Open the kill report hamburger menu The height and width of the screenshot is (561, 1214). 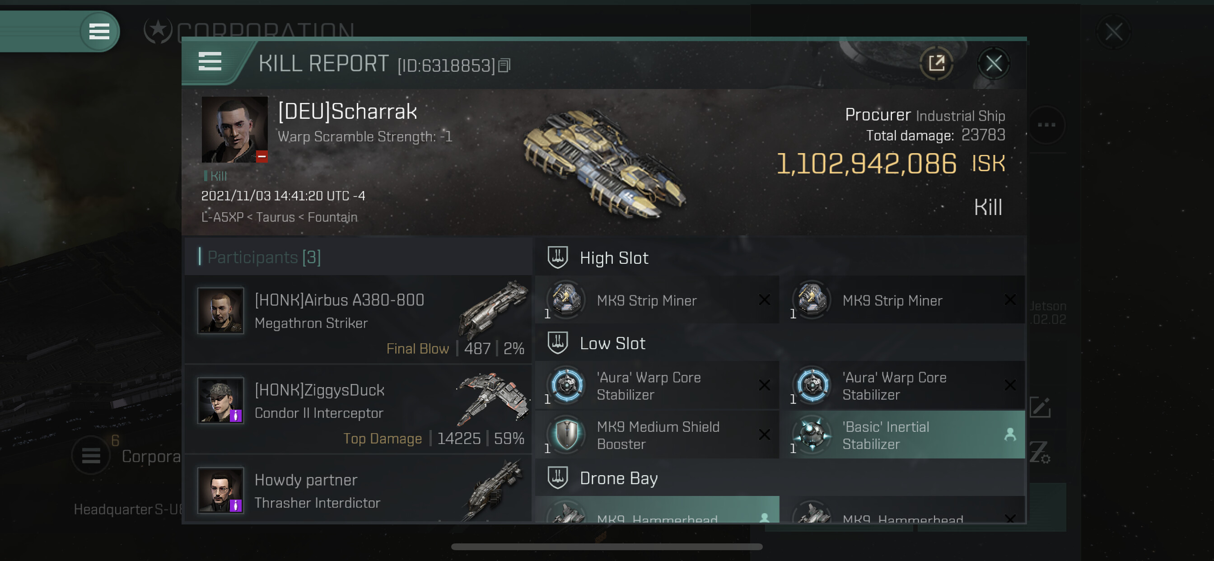point(210,62)
